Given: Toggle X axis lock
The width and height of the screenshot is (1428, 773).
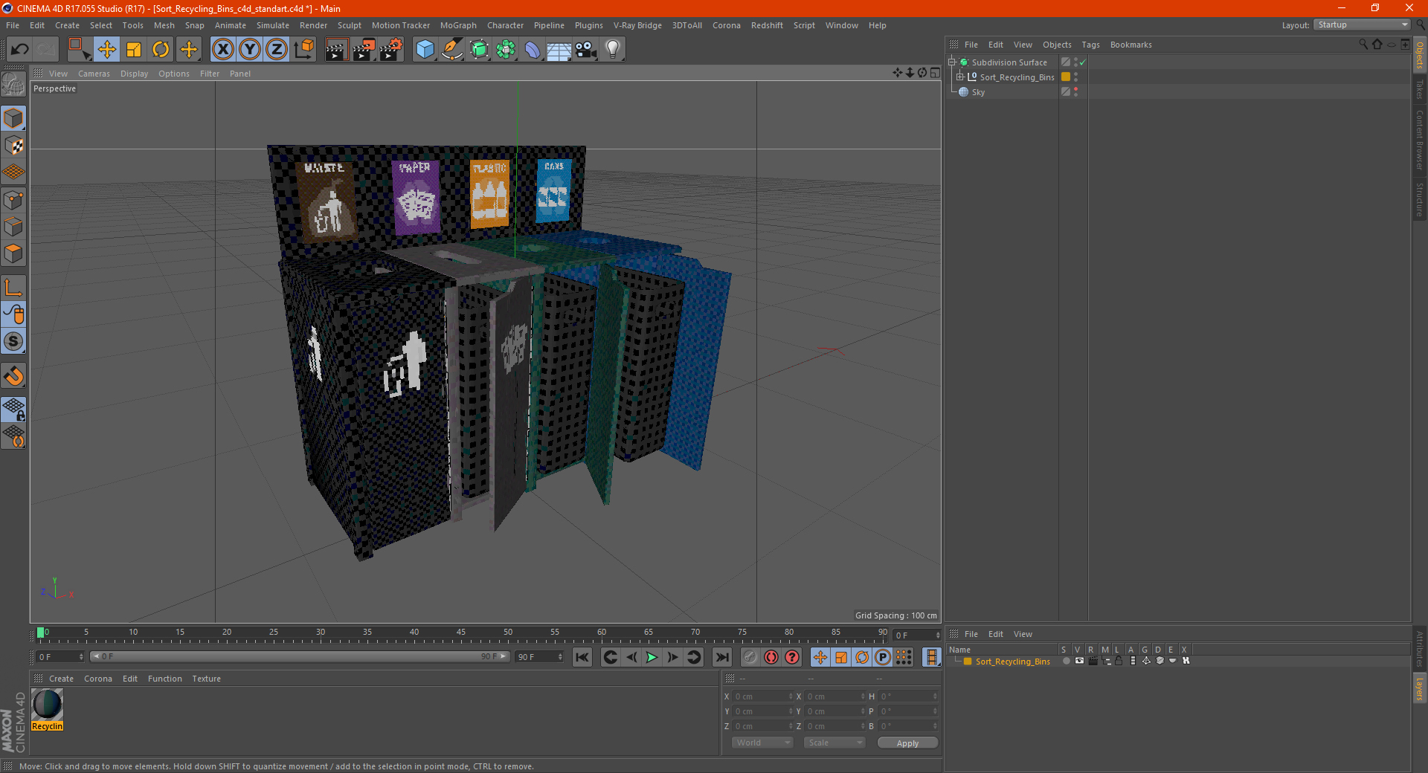Looking at the screenshot, I should click(222, 50).
